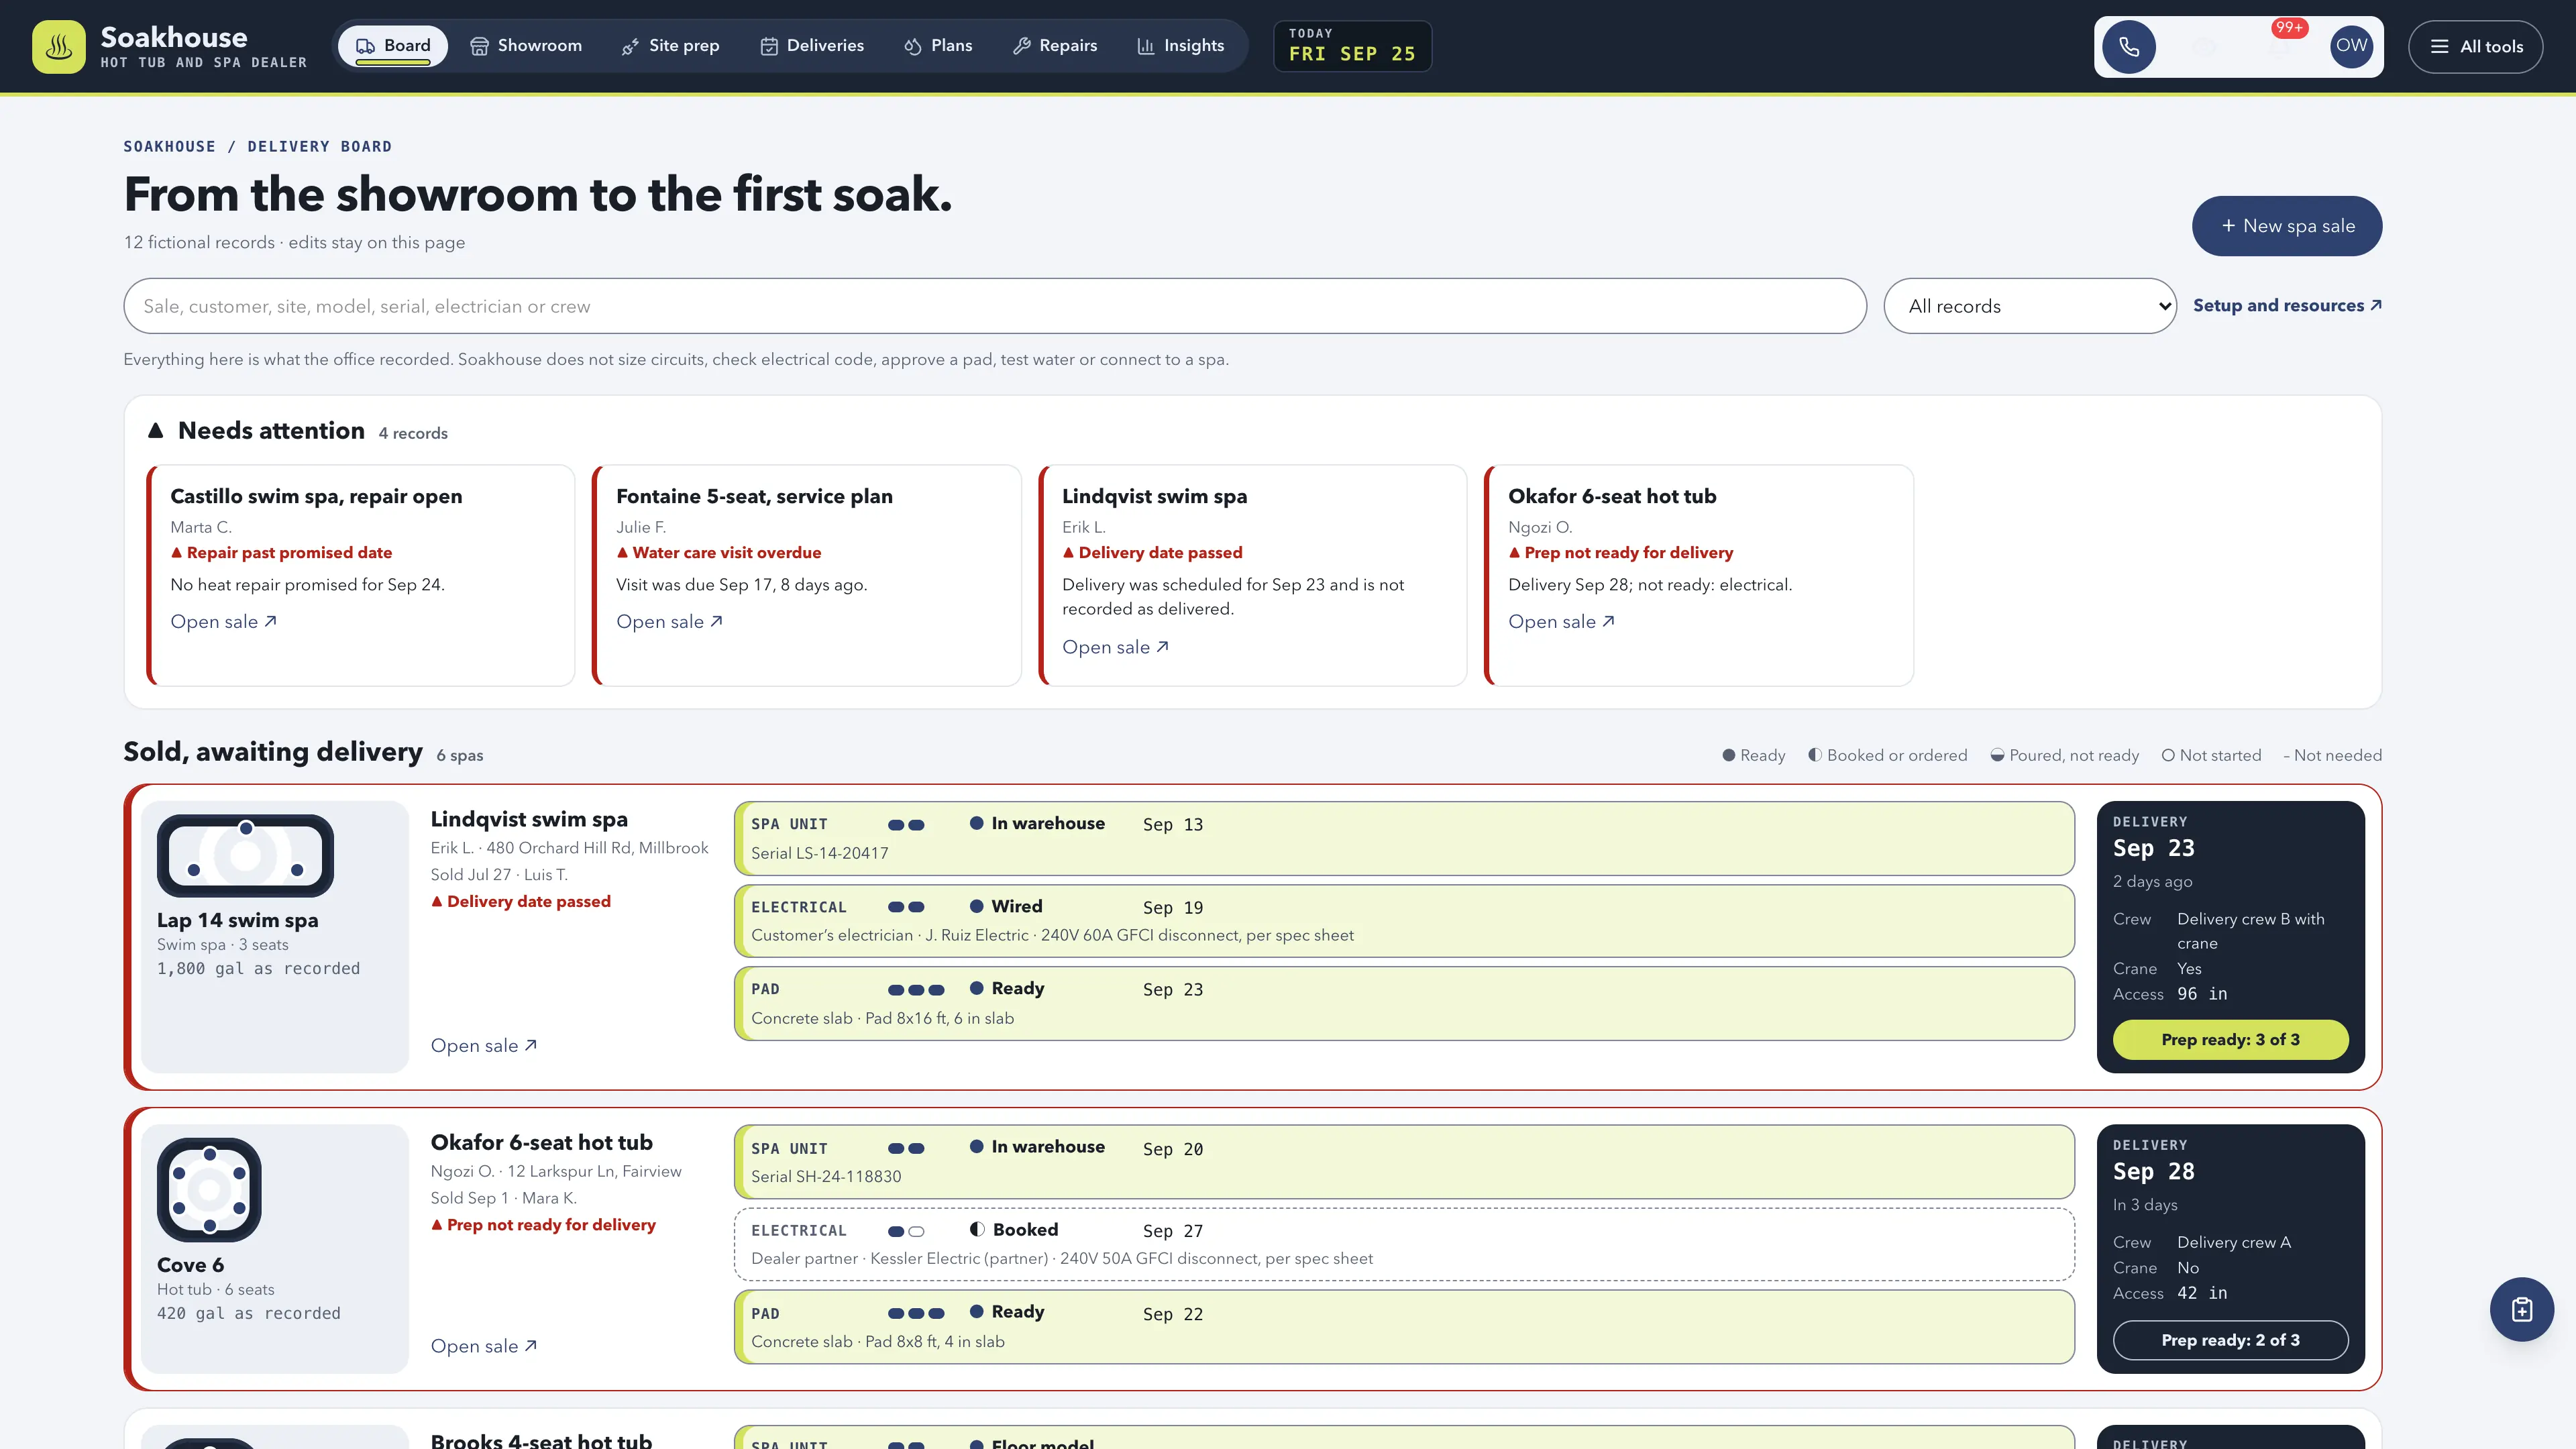
Task: Open sale link in Lindqvist delivery row
Action: pos(484,1046)
